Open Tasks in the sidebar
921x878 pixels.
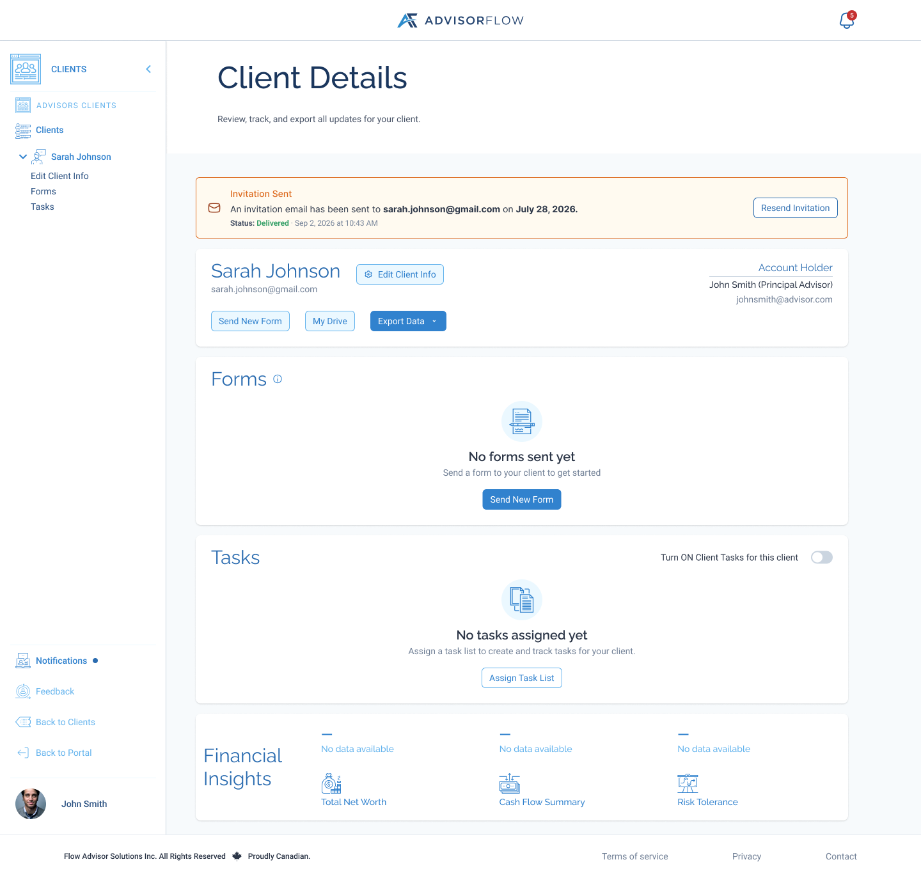(42, 207)
